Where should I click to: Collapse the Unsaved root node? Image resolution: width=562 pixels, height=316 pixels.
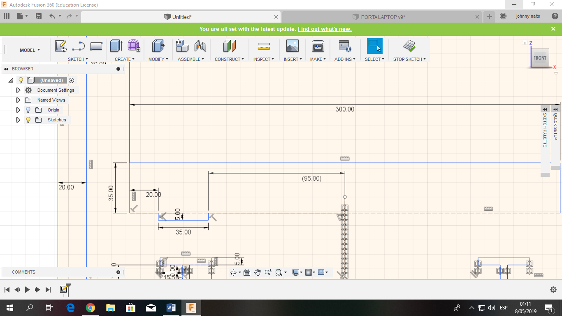[x=11, y=80]
